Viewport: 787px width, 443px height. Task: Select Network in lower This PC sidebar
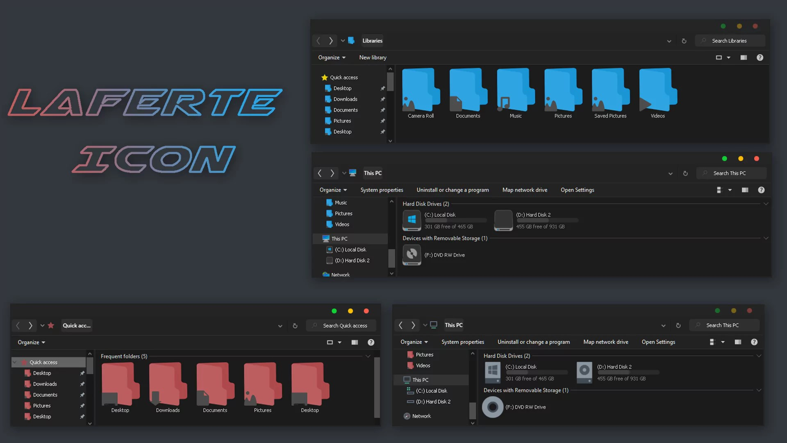(x=421, y=416)
